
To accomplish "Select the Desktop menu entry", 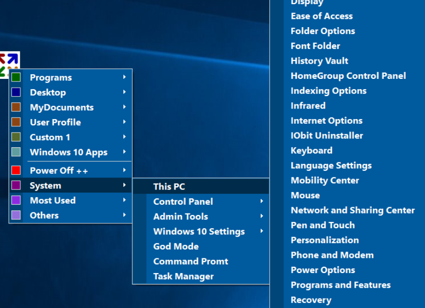I will (x=71, y=92).
